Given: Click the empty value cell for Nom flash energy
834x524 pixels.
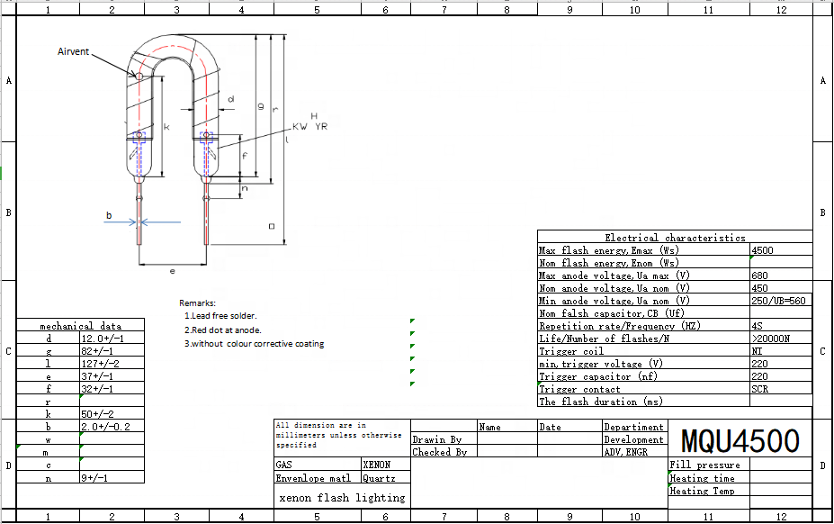Looking at the screenshot, I should point(781,262).
